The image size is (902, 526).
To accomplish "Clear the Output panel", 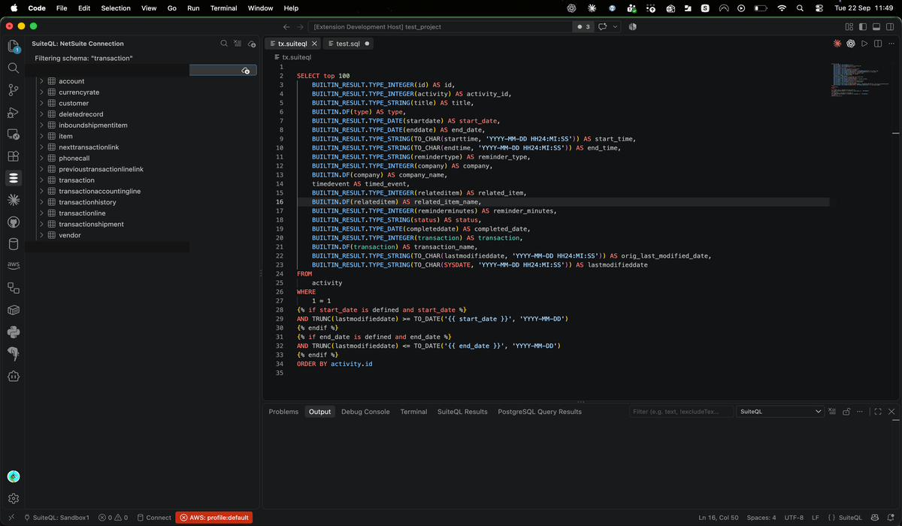I will click(832, 412).
